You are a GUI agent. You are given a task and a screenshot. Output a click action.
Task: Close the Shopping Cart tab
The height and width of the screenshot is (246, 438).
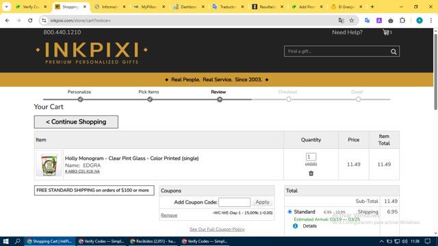tap(85, 7)
